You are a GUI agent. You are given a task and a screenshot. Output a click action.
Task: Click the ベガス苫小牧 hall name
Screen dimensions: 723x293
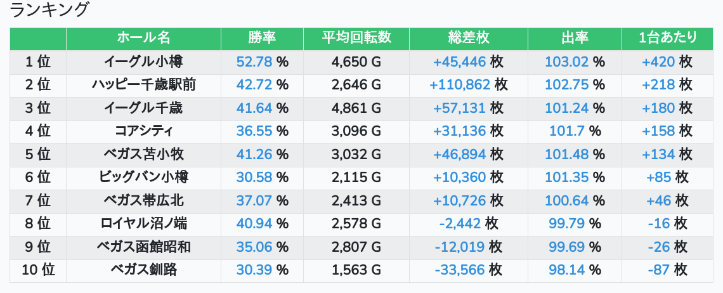(x=143, y=155)
